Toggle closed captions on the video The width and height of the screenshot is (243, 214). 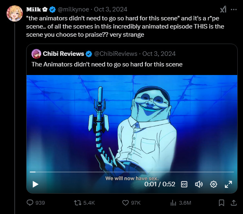coord(184,184)
